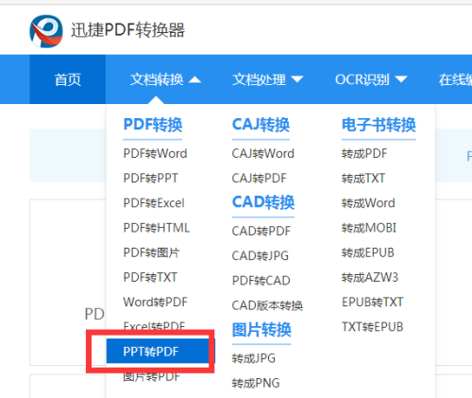
Task: Open EPUB转TXT conversion
Action: click(x=373, y=302)
